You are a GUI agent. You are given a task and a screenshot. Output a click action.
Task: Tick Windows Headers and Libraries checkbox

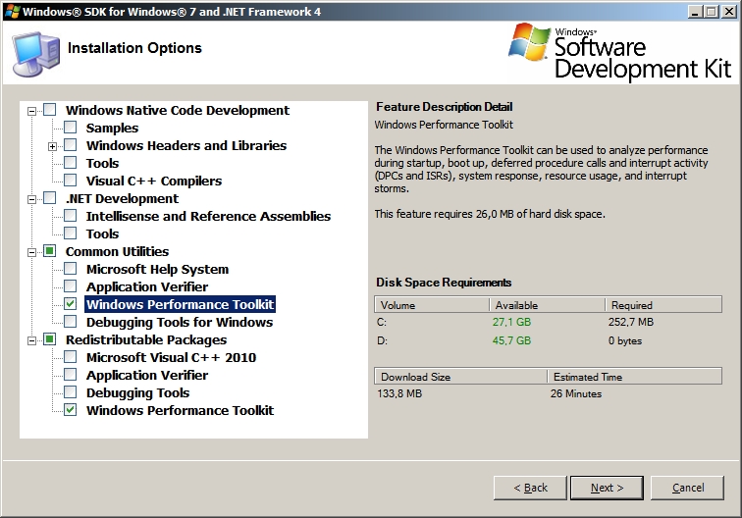tap(70, 145)
